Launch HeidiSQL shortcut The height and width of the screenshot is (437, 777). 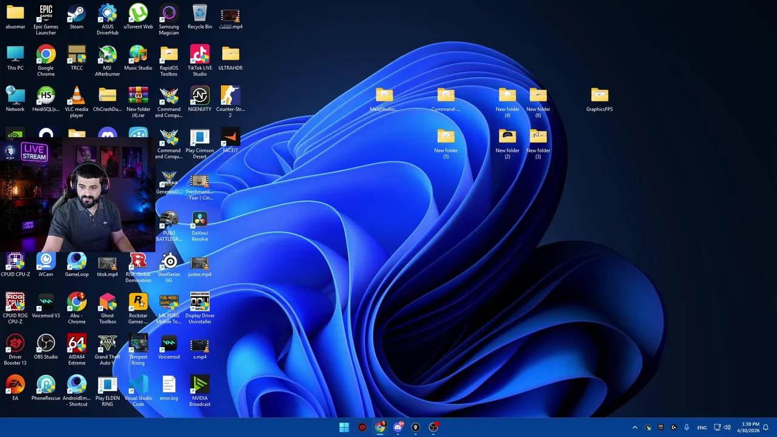click(x=46, y=100)
